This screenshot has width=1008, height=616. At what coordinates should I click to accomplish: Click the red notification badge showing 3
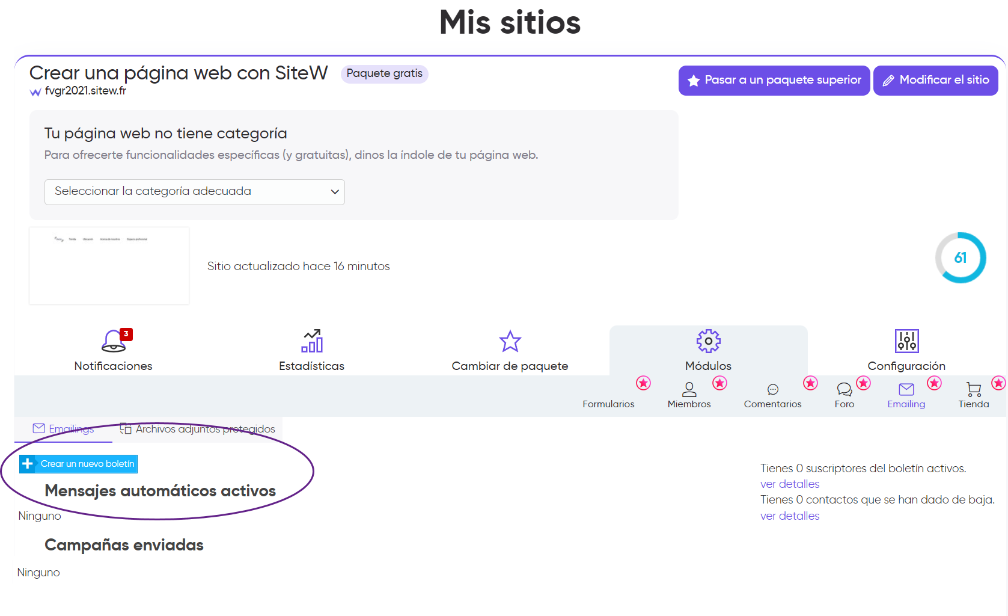[126, 334]
